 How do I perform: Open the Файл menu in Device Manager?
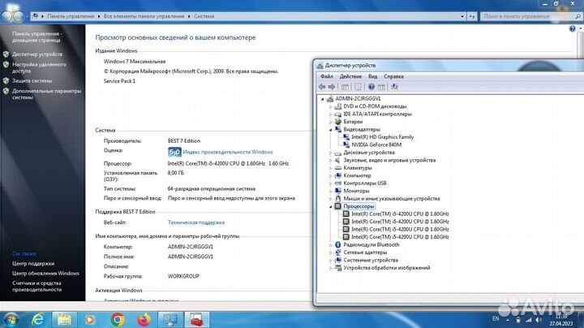point(326,76)
